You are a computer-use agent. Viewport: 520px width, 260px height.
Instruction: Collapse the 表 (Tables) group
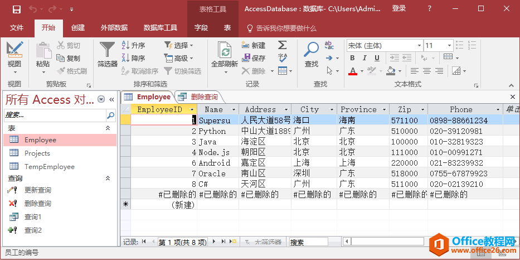click(x=108, y=128)
